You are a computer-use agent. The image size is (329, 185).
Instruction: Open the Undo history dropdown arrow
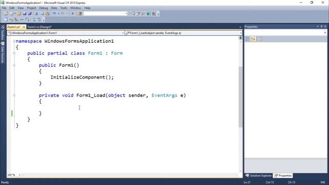[58, 14]
